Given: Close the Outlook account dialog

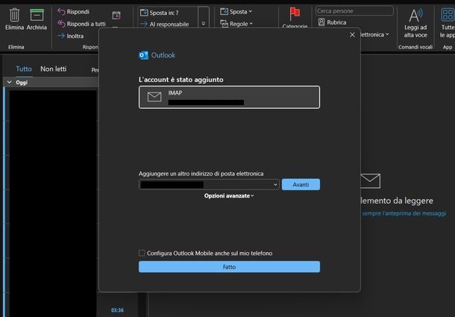Looking at the screenshot, I should (x=352, y=35).
